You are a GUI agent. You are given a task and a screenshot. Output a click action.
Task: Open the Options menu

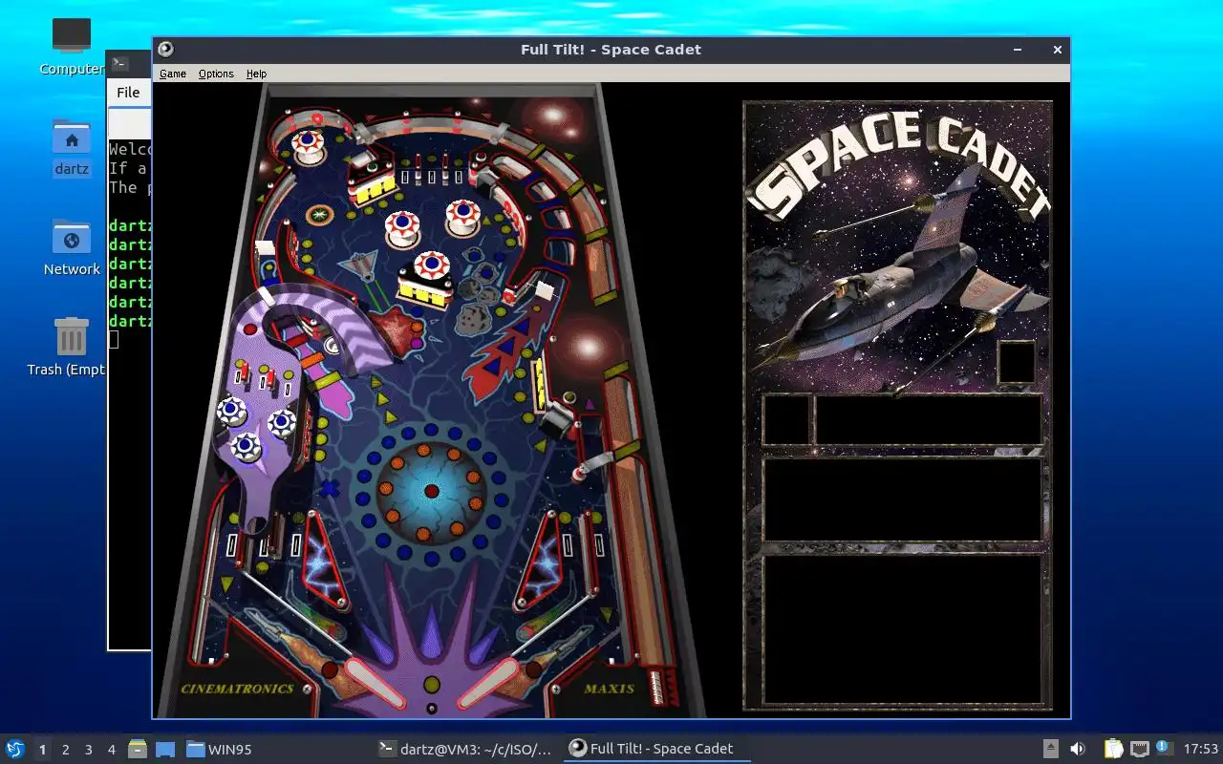[216, 74]
